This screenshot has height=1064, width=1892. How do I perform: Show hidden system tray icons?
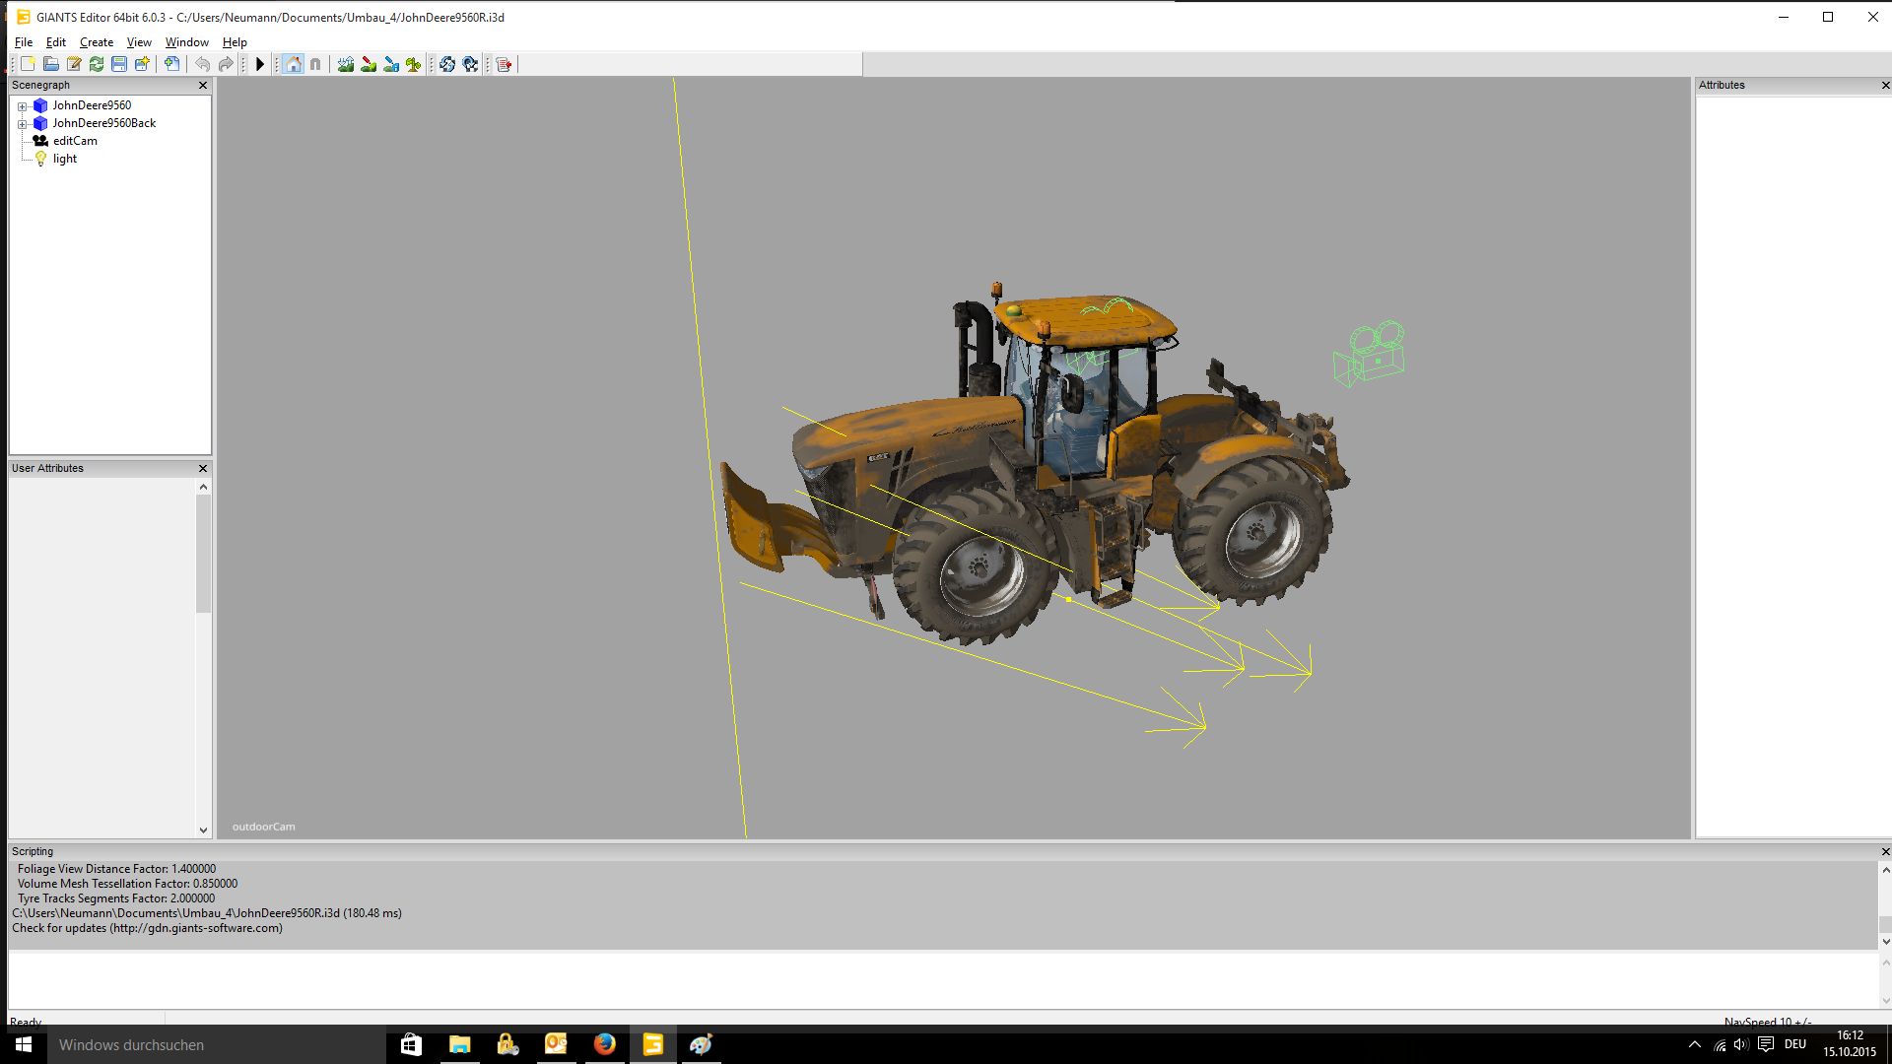point(1695,1044)
